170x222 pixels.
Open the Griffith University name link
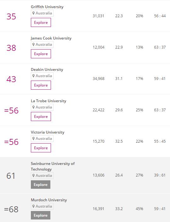[x=47, y=7]
